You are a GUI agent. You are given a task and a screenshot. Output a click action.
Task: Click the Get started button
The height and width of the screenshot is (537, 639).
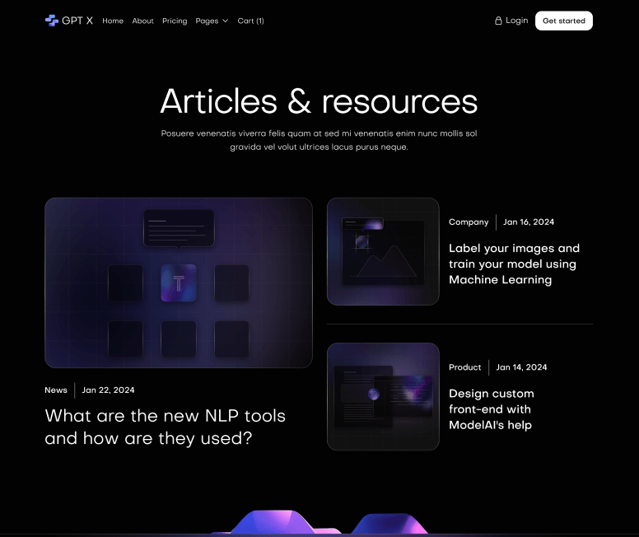pos(563,21)
